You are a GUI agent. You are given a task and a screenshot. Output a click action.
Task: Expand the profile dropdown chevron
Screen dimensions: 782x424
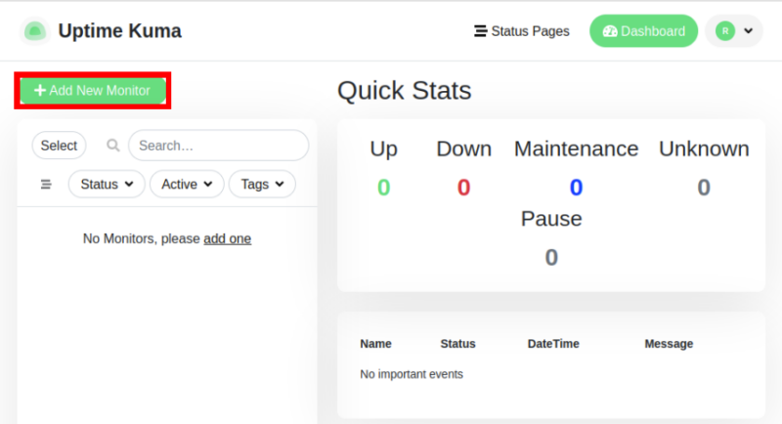pyautogui.click(x=749, y=31)
